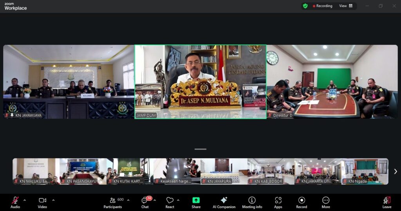
Task: Select the KN JAYAPURA video thumbnail
Action: [224, 171]
